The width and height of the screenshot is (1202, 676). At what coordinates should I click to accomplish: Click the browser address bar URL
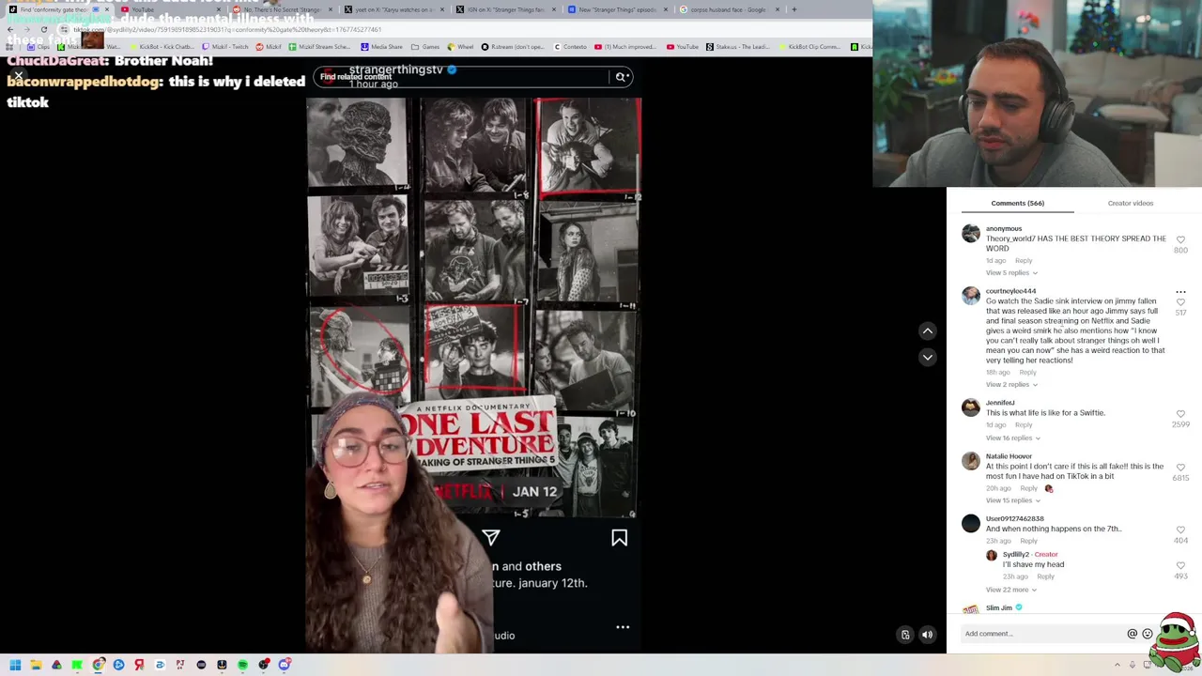[x=227, y=29]
